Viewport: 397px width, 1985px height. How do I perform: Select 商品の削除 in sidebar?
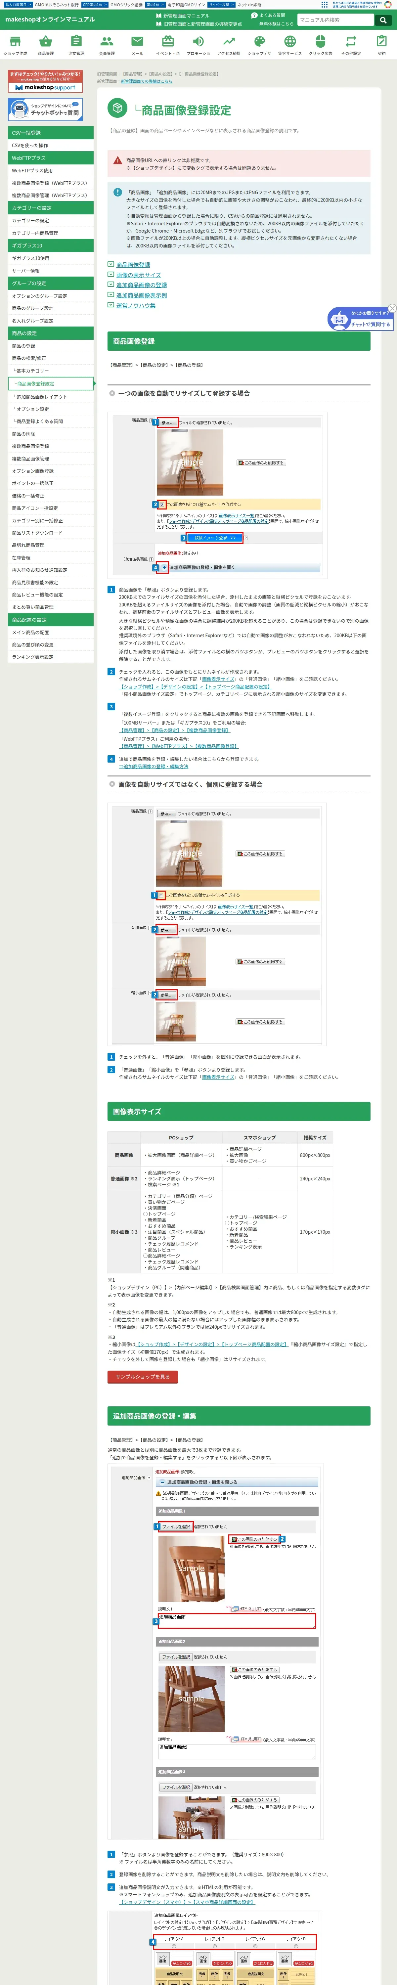[x=51, y=434]
